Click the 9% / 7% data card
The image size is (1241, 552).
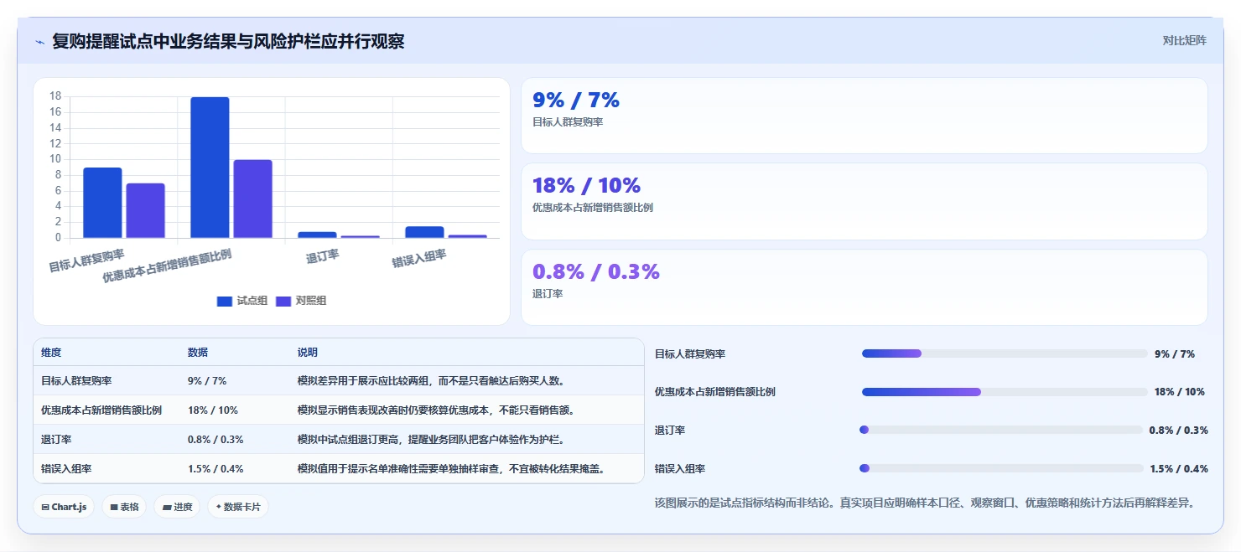click(x=865, y=116)
